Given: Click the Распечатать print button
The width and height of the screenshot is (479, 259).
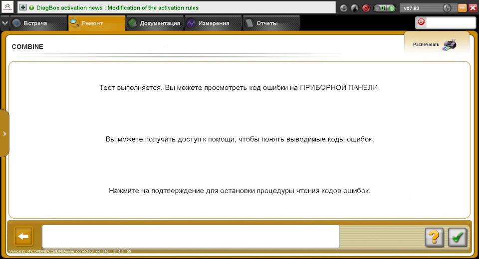Looking at the screenshot, I should (436, 44).
